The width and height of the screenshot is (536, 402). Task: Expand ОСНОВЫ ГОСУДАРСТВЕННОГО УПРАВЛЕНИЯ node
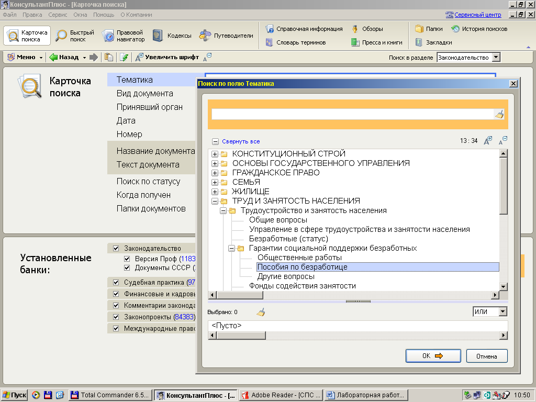click(215, 163)
